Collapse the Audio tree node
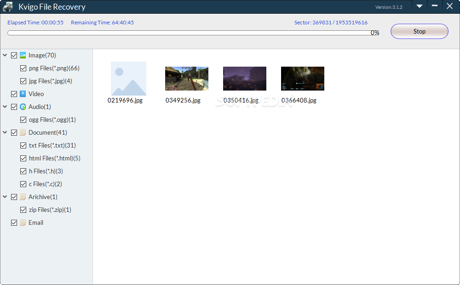460x285 pixels. point(5,107)
